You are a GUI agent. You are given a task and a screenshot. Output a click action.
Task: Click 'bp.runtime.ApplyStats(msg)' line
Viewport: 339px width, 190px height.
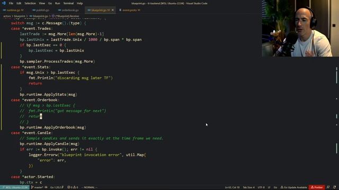[x=48, y=94]
